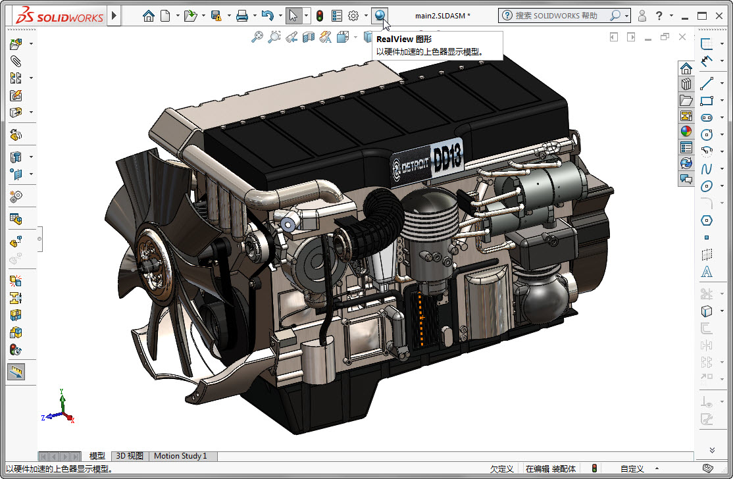
Task: Click the Line sketch tool
Action: 707,84
